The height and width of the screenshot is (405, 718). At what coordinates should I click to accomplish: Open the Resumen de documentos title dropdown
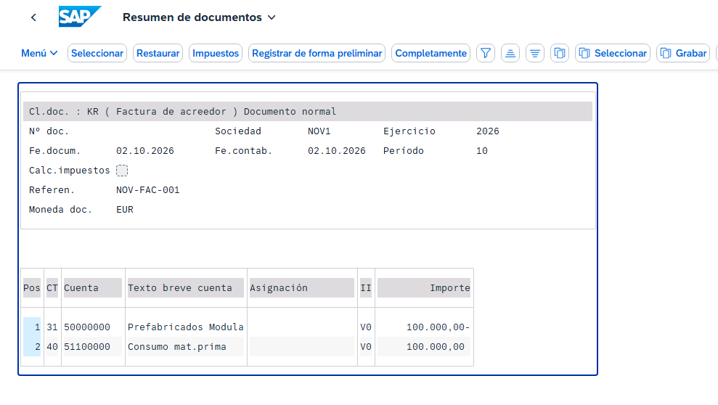coord(199,17)
